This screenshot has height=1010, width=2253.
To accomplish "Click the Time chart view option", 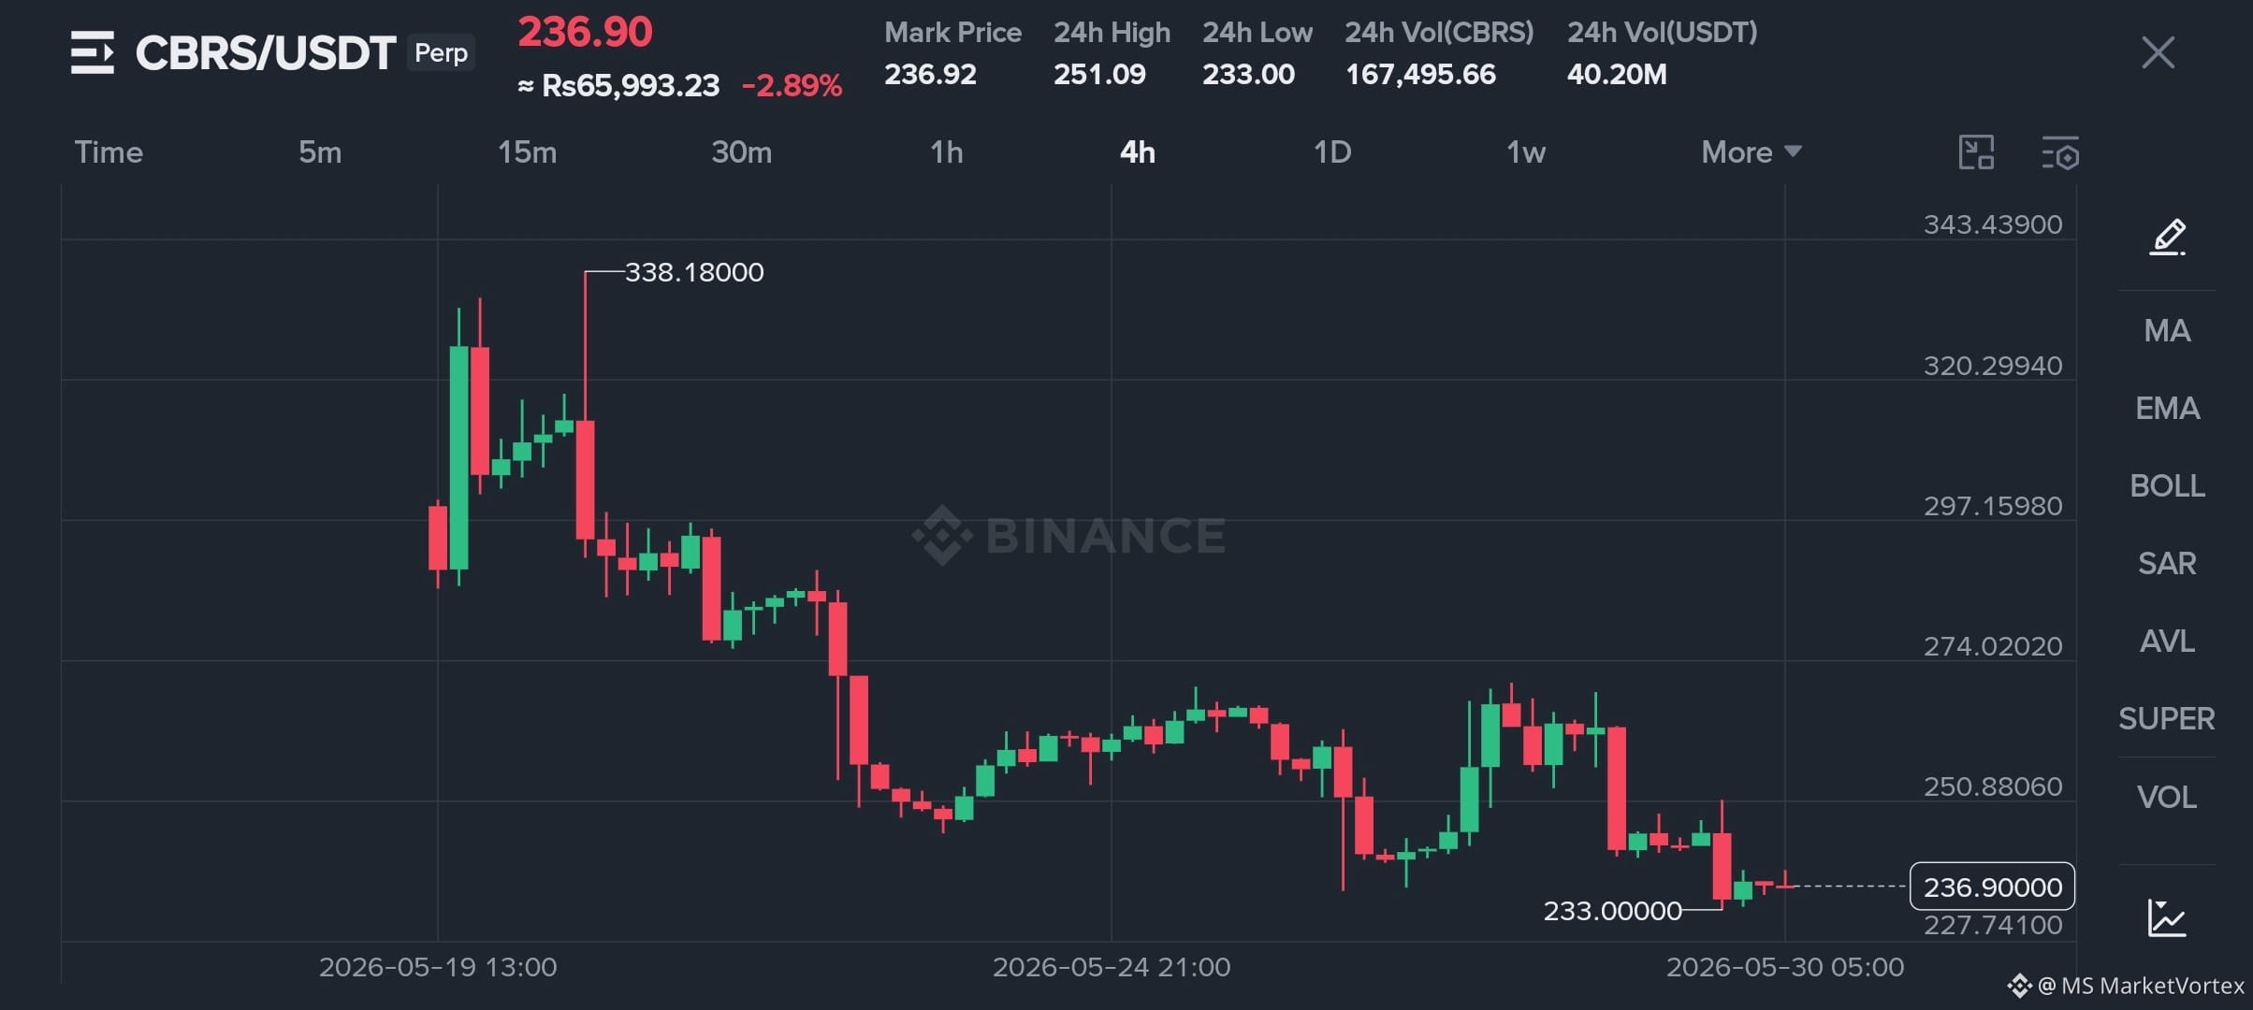I will click(x=109, y=152).
